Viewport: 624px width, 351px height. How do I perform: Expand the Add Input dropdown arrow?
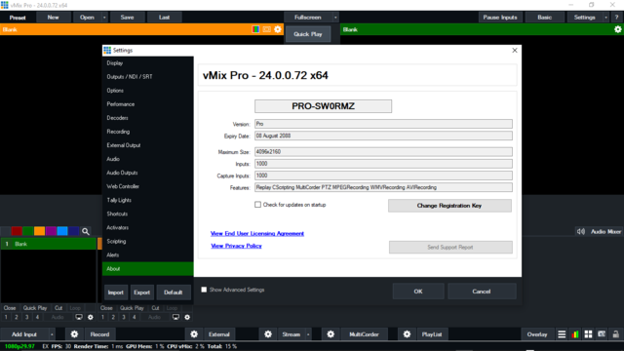click(52, 334)
